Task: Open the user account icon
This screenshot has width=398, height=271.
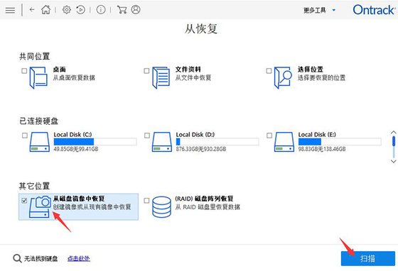Action: (x=136, y=10)
